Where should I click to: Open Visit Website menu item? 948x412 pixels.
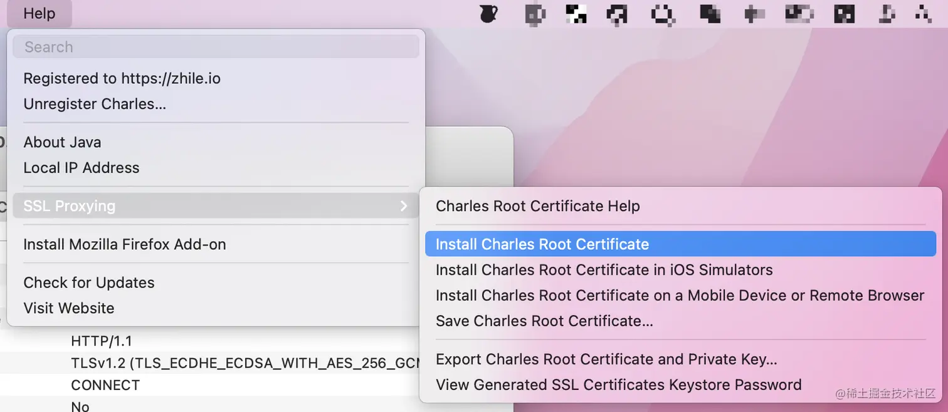pos(216,308)
